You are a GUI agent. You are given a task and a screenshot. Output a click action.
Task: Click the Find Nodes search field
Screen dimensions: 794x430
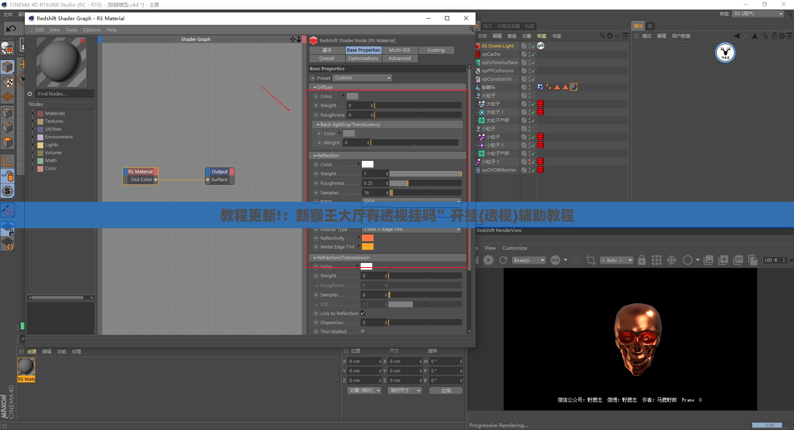coord(65,94)
